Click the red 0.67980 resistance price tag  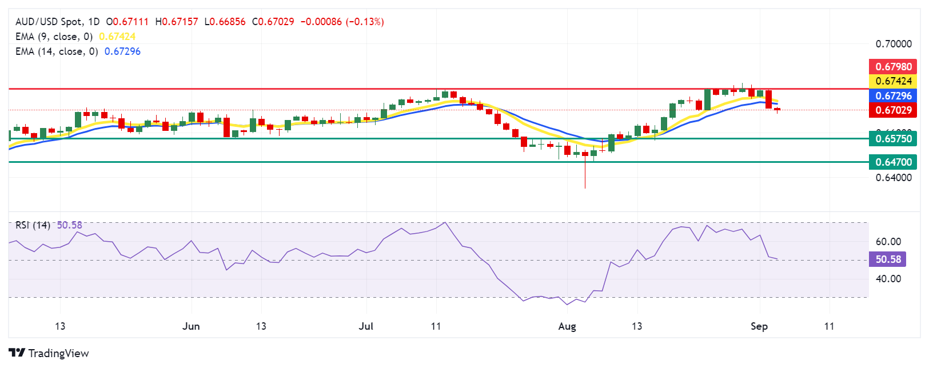click(x=893, y=66)
